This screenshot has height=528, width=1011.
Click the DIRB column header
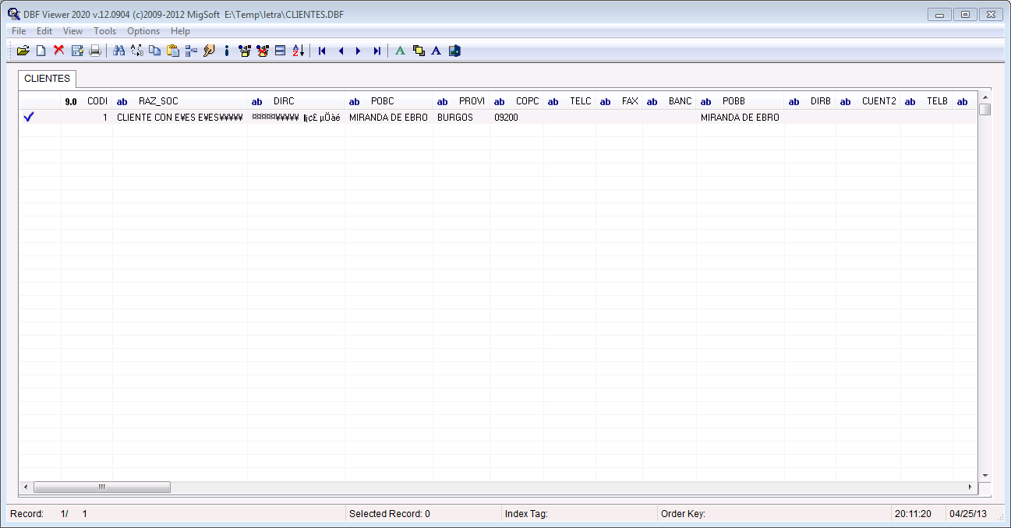click(x=810, y=101)
